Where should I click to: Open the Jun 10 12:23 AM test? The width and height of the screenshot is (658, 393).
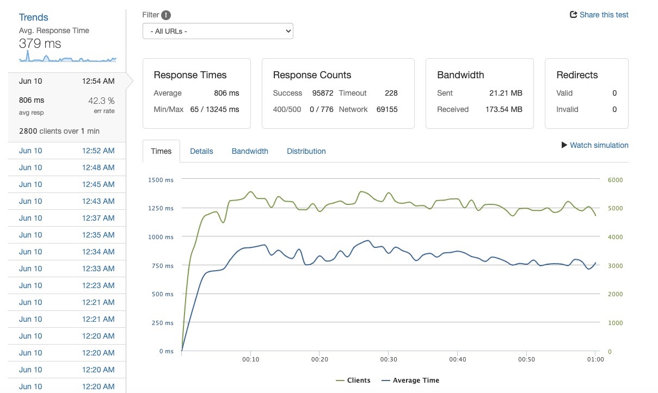tap(67, 285)
